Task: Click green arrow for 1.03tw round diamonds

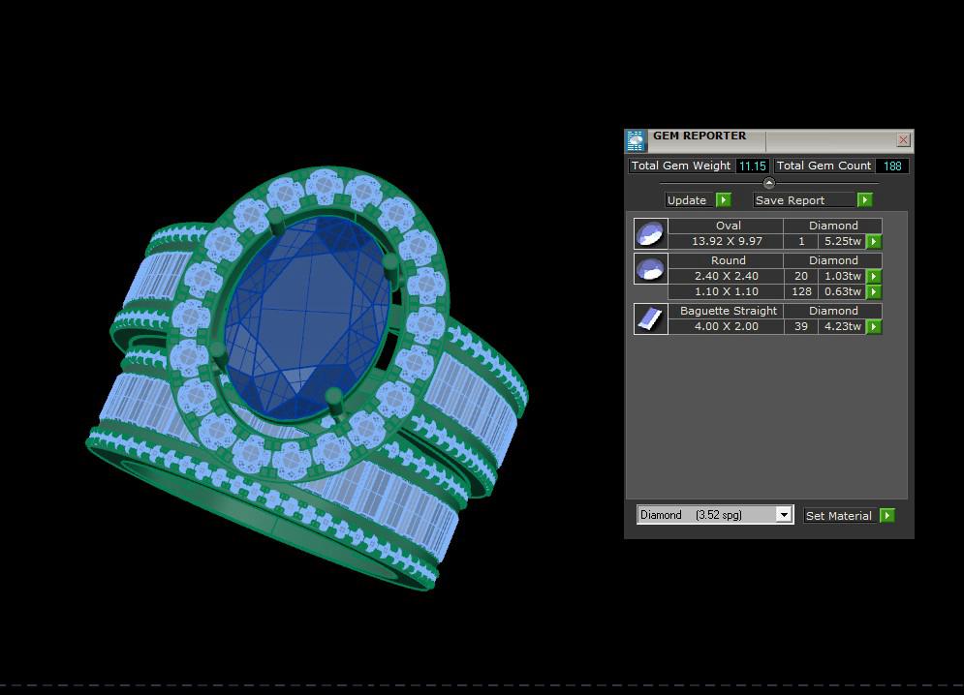Action: tap(874, 277)
